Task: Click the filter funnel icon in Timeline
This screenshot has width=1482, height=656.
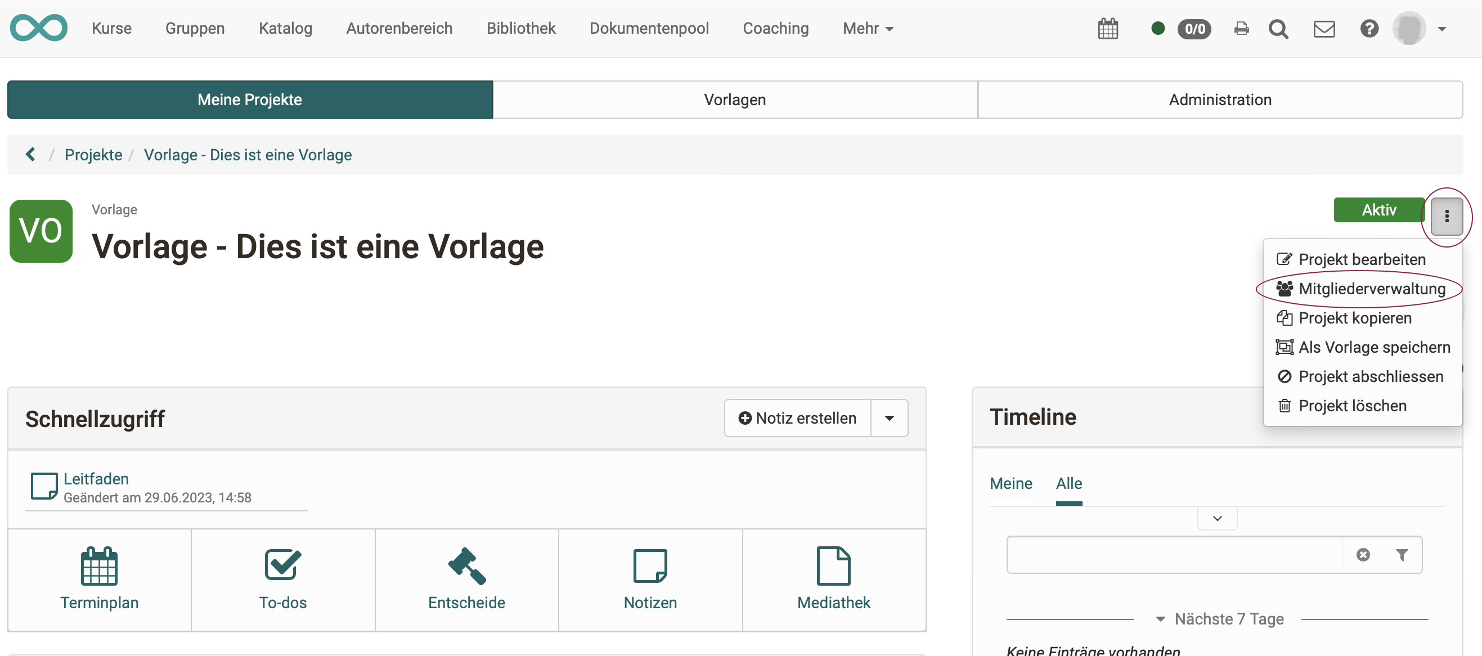Action: [x=1402, y=555]
